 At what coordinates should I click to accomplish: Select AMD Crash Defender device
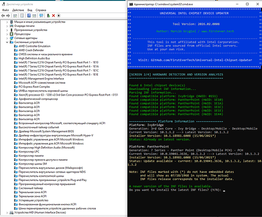click(31, 50)
